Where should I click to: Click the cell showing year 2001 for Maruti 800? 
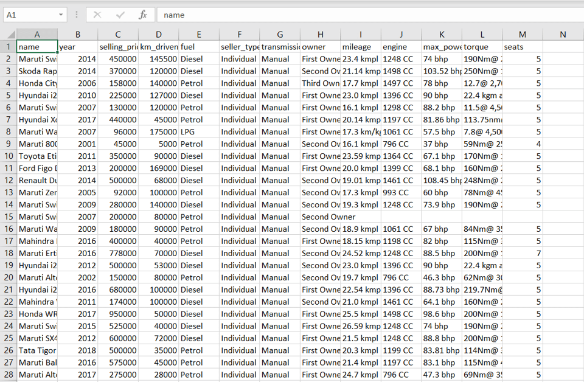[78, 144]
